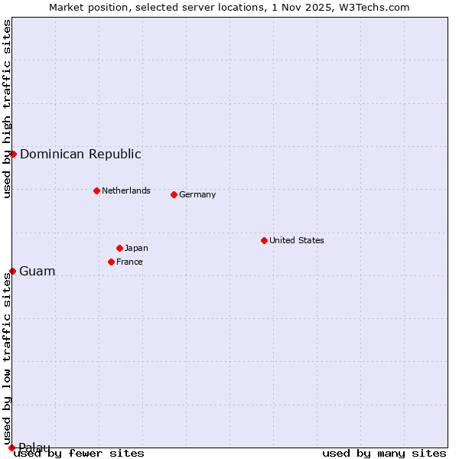Click the Guam text label
Viewport: 459px width, 459px height.
37,271
